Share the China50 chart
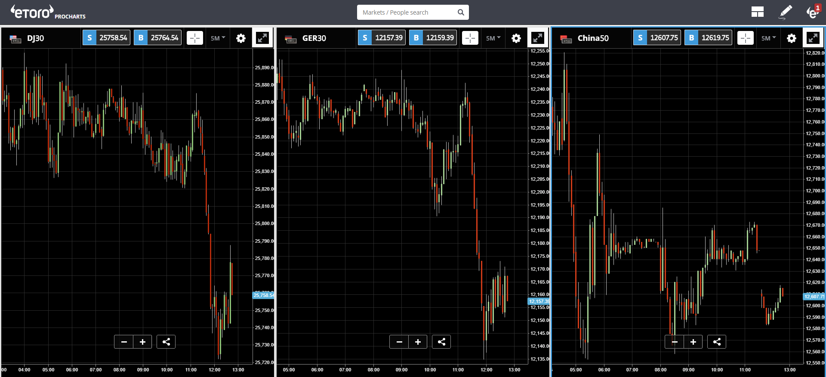The width and height of the screenshot is (826, 377). pyautogui.click(x=717, y=342)
